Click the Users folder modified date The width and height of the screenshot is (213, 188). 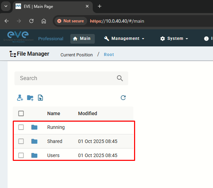pyautogui.click(x=98, y=155)
